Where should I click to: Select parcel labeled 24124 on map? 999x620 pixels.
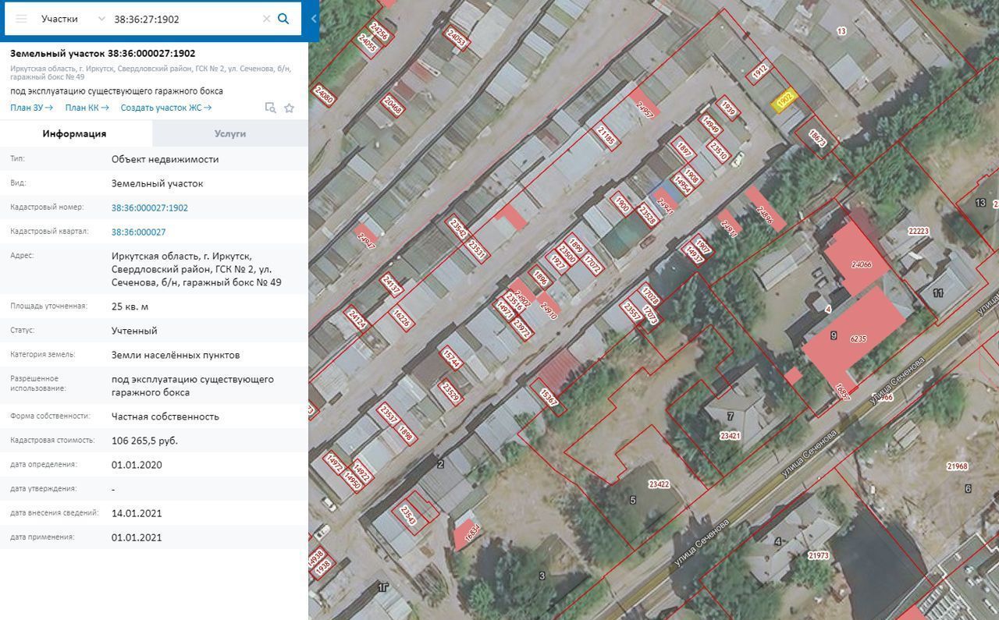coord(357,319)
